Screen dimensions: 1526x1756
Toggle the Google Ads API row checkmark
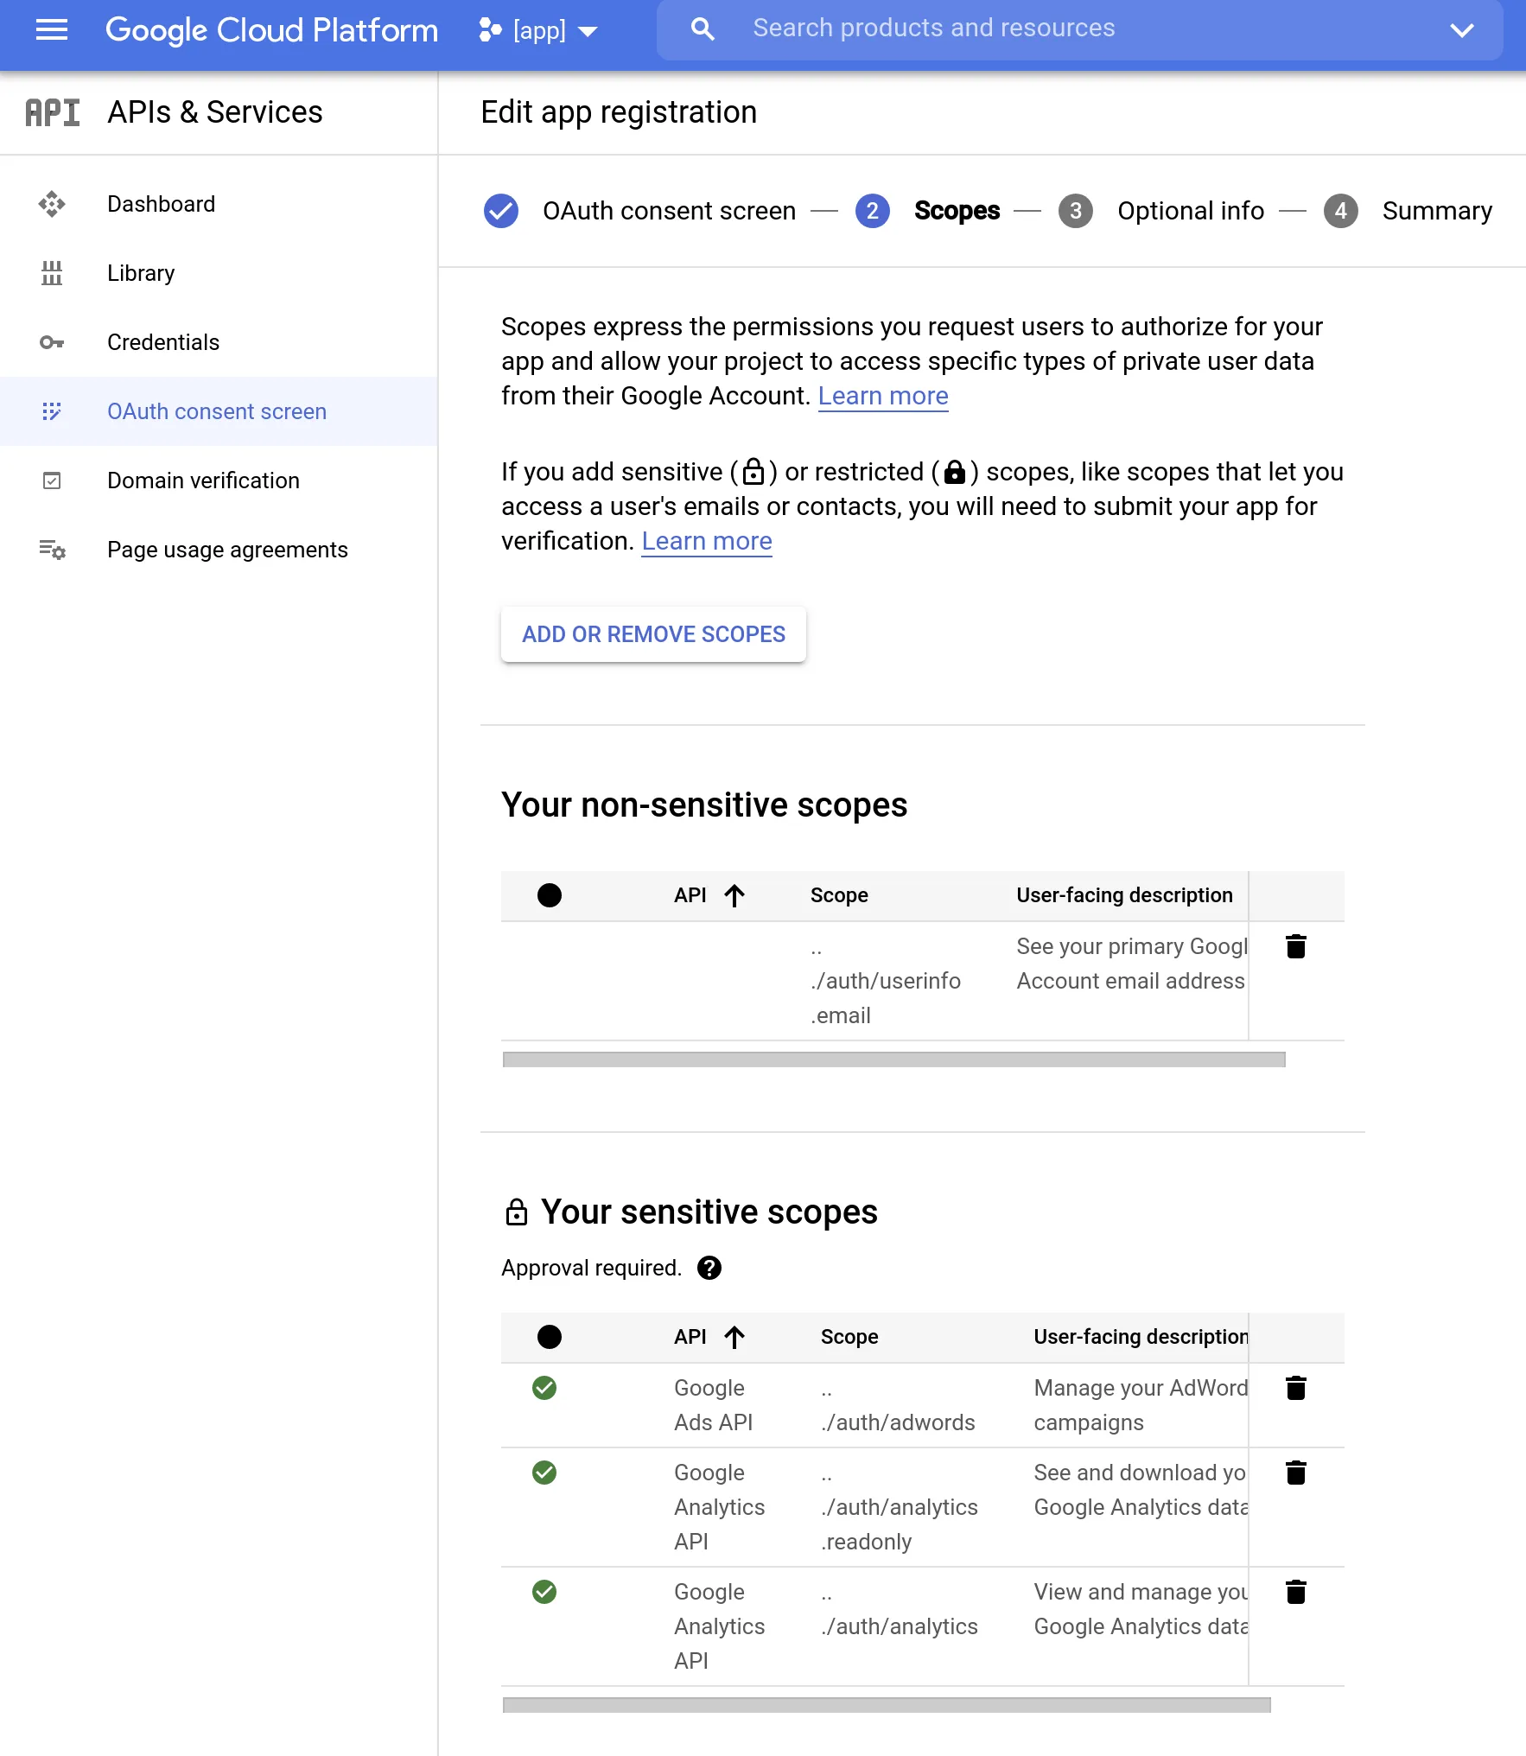click(x=544, y=1388)
